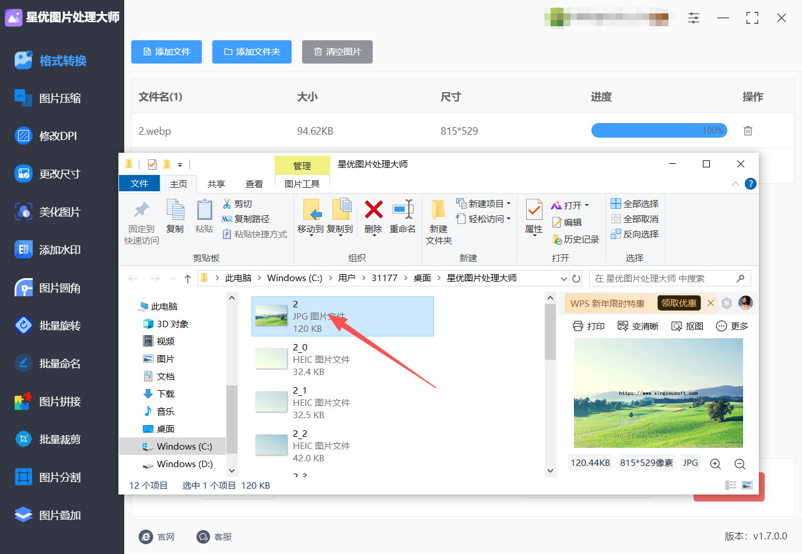
Task: Zoom out on the preview image
Action: click(740, 464)
